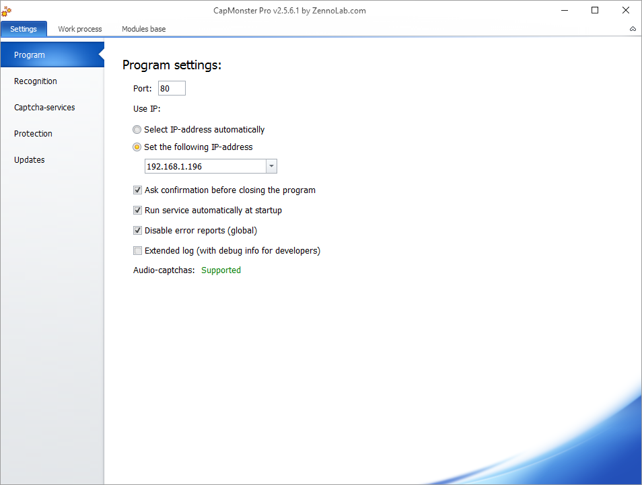Go to the Protection section
The image size is (642, 485).
[52, 133]
